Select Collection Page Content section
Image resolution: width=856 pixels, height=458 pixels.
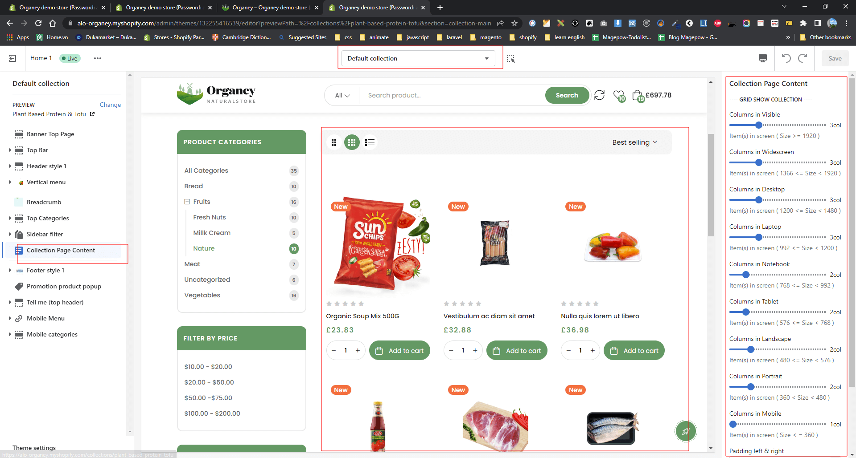pyautogui.click(x=61, y=250)
